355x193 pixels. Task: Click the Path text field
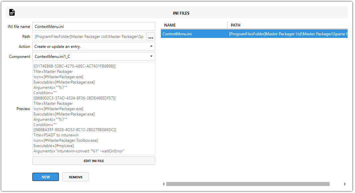[89, 36]
